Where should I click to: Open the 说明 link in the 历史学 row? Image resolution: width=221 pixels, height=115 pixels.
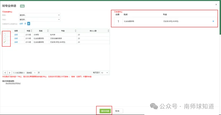(x=16, y=42)
